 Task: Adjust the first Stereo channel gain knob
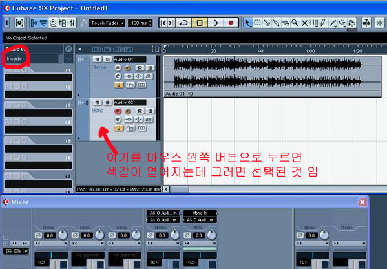pos(63,235)
